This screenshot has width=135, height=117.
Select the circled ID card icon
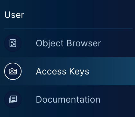click(13, 71)
